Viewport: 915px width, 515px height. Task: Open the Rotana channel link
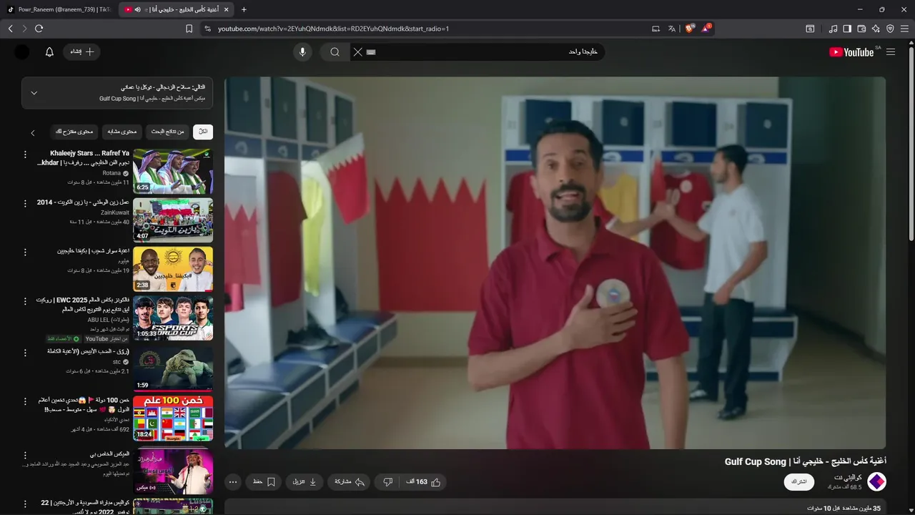click(x=112, y=173)
